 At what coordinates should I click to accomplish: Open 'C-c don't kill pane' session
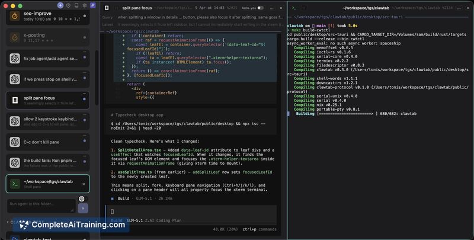click(48, 142)
